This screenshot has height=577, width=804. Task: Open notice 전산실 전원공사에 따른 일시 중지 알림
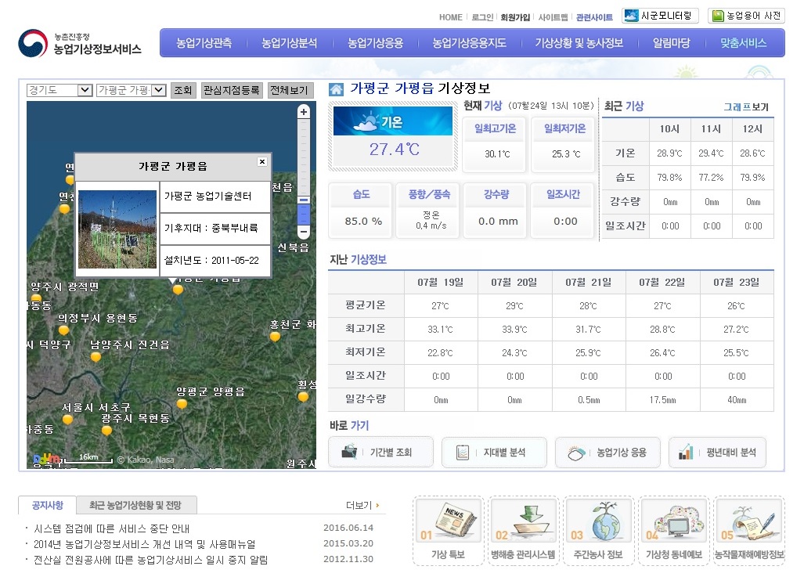click(x=151, y=560)
